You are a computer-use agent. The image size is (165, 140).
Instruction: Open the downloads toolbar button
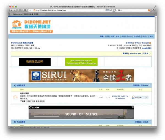(x=153, y=10)
